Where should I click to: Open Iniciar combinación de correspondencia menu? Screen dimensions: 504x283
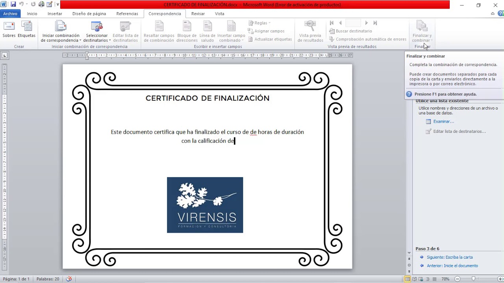point(61,31)
